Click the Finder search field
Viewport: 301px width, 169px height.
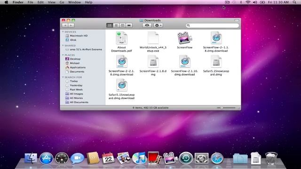pos(212,25)
